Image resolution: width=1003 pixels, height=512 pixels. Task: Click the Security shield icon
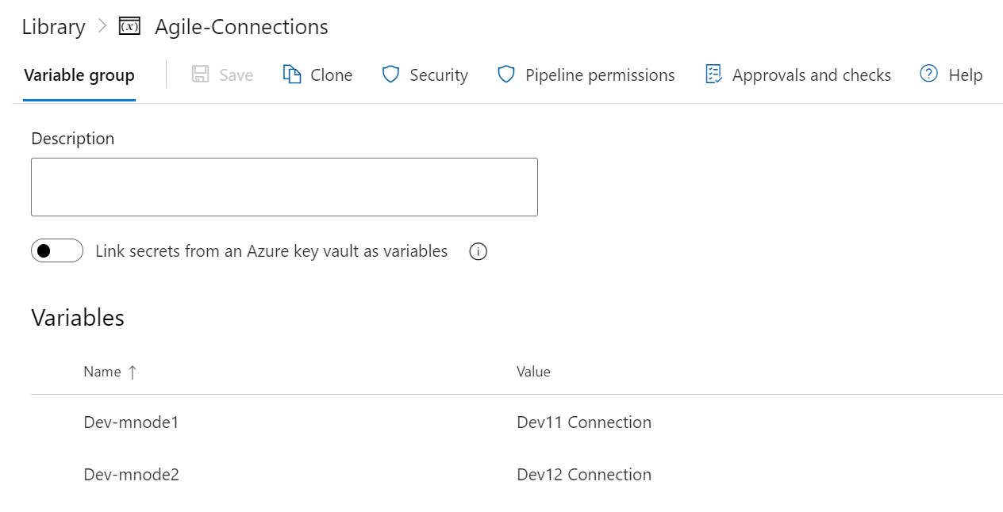point(390,75)
